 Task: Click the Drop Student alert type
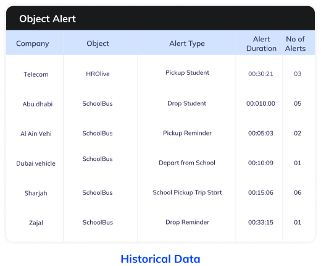(x=186, y=103)
